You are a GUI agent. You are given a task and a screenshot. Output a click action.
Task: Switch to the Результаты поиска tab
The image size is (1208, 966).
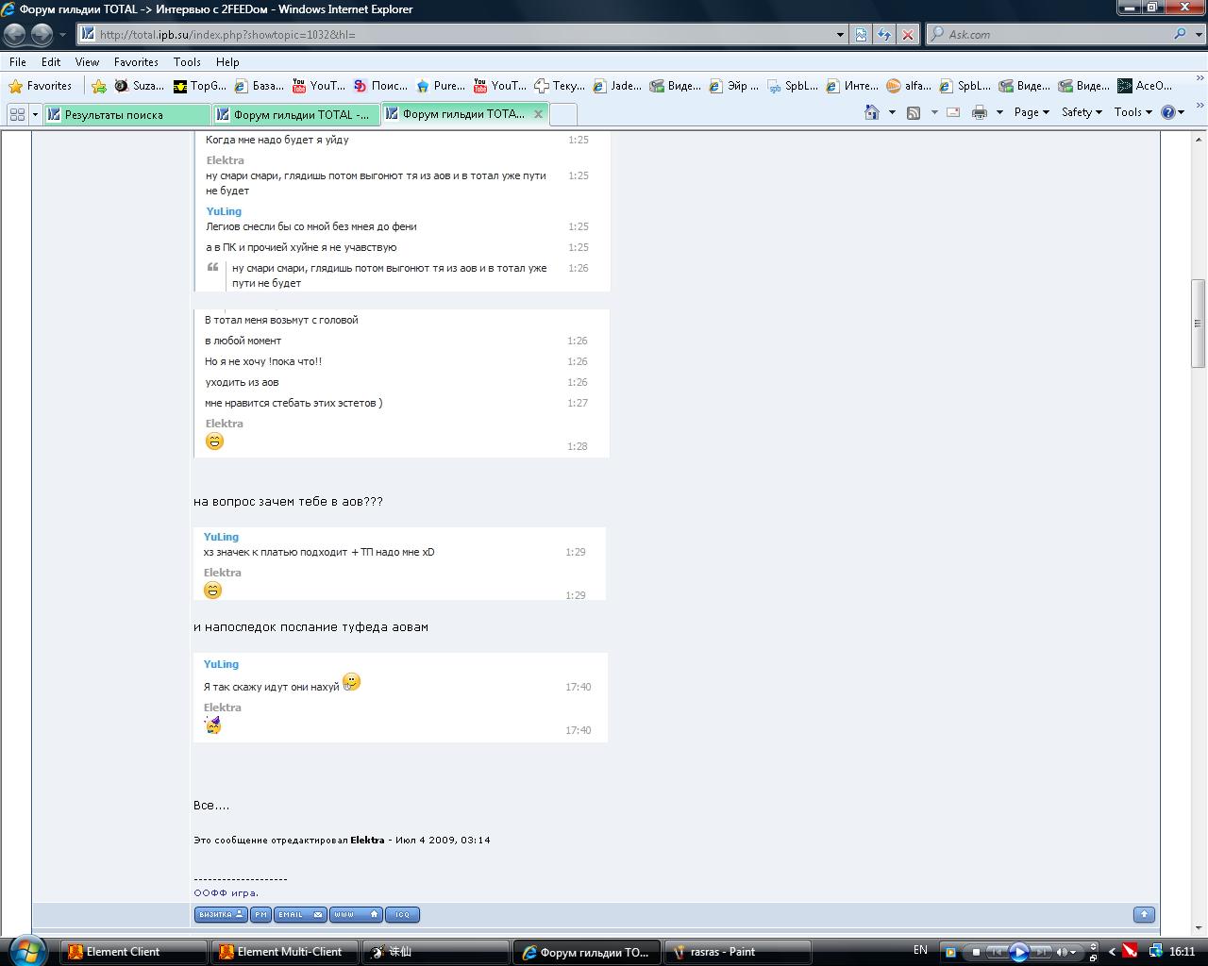(126, 115)
